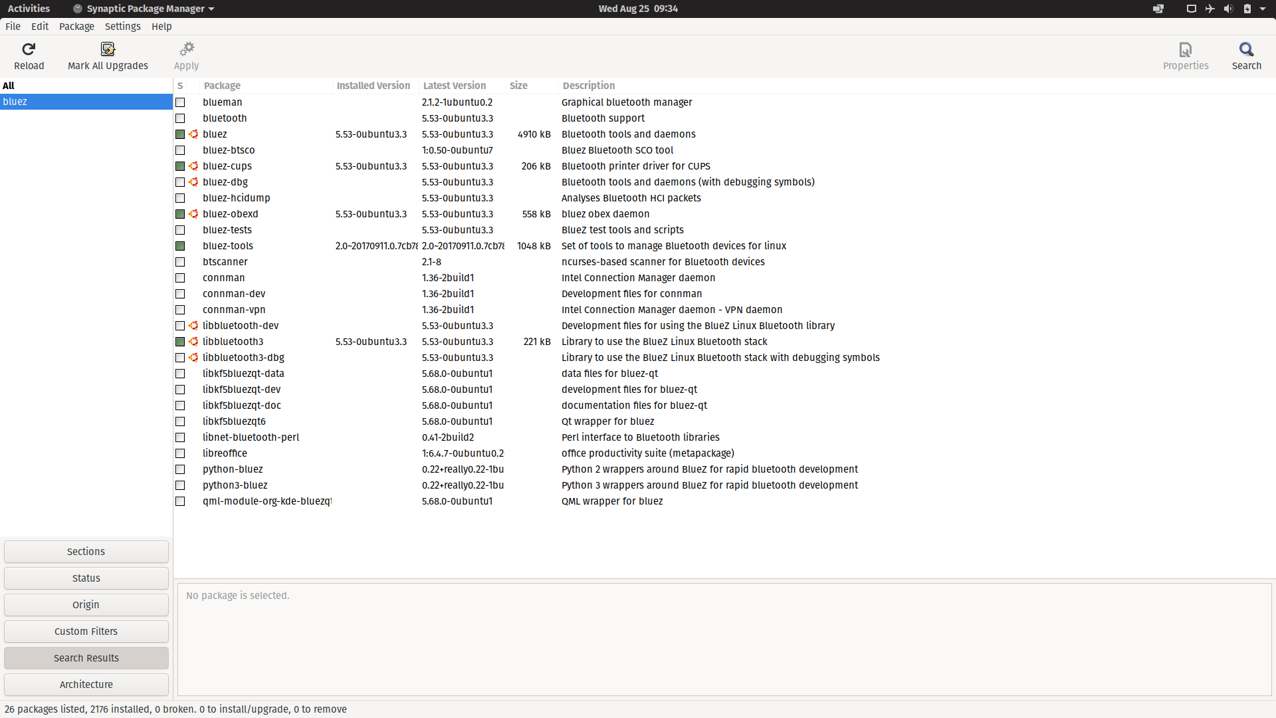This screenshot has width=1276, height=718.
Task: Click the screen display tray icon
Action: click(1191, 9)
